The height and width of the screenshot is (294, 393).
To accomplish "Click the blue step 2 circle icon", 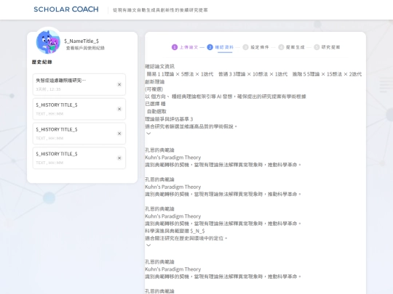I will click(x=210, y=47).
